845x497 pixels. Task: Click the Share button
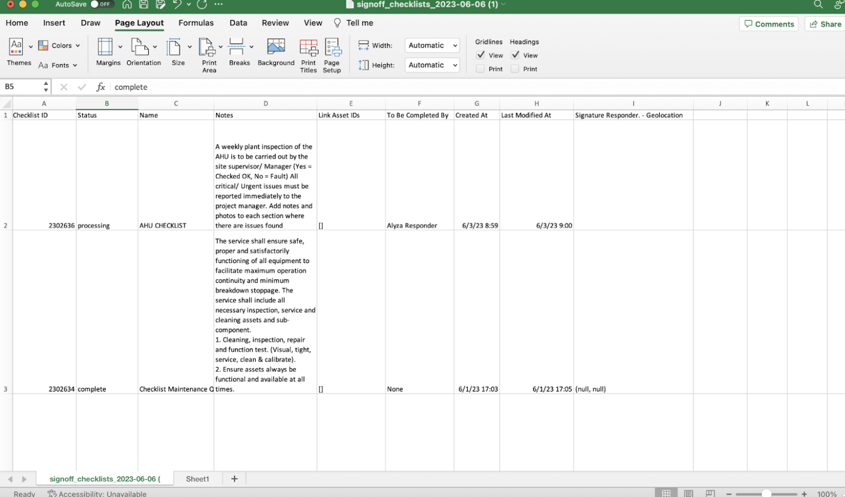[x=825, y=24]
